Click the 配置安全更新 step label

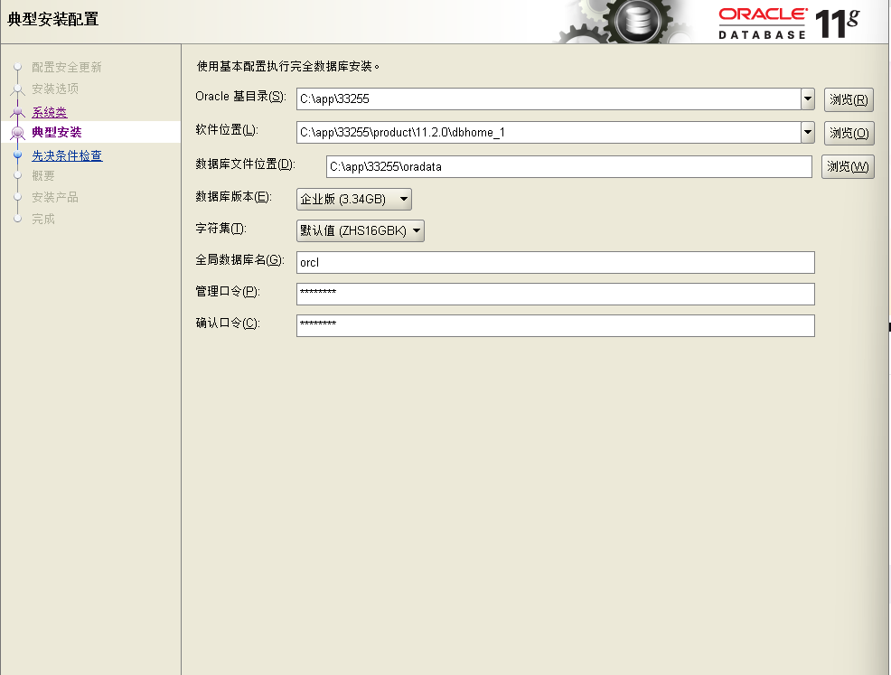[x=67, y=67]
